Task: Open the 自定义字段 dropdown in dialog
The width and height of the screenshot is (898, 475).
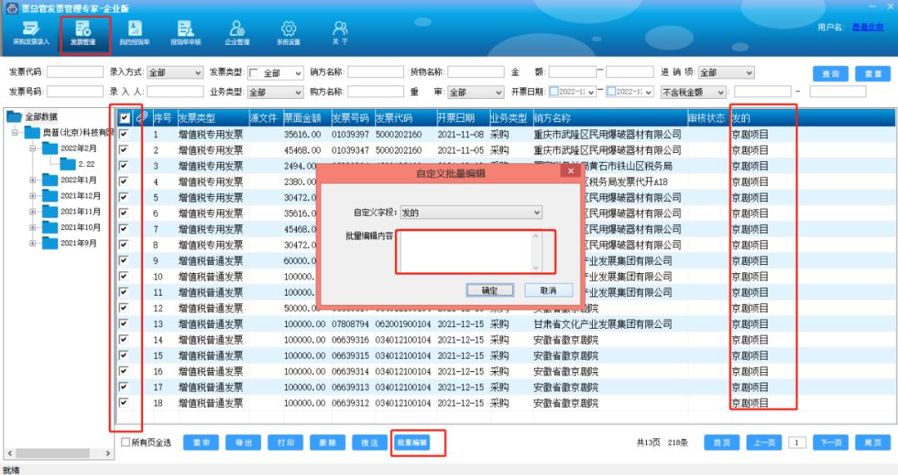Action: pyautogui.click(x=536, y=213)
